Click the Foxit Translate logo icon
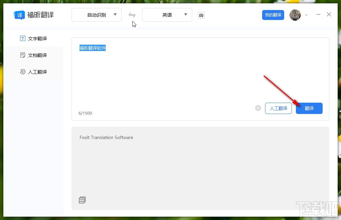Screen dimensions: 341x220 click(x=19, y=15)
